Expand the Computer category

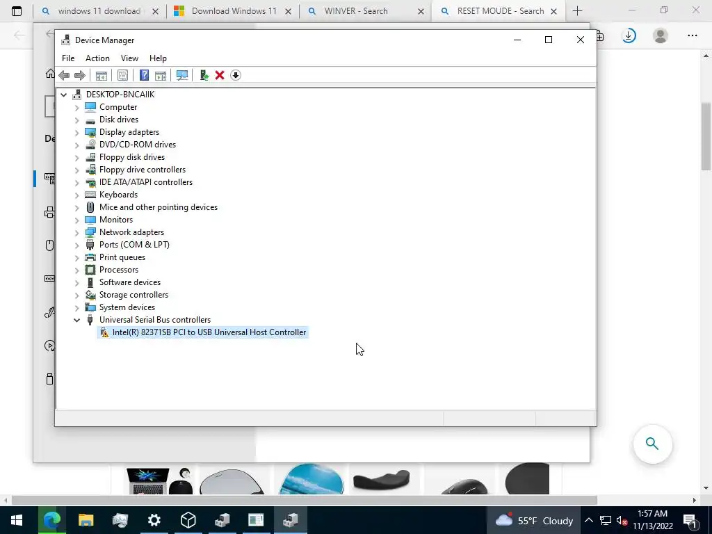tap(76, 107)
